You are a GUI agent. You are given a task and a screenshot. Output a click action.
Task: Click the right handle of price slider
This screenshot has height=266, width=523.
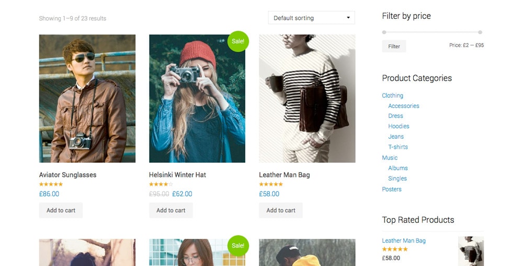tap(480, 32)
